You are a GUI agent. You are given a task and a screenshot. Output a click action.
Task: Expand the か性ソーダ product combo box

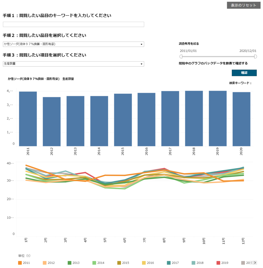pos(74,44)
